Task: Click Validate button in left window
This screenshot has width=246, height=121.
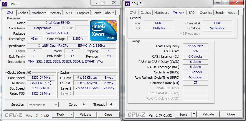Action: tap(85, 115)
